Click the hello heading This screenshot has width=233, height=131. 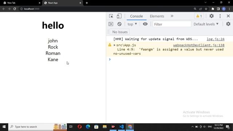[53, 25]
